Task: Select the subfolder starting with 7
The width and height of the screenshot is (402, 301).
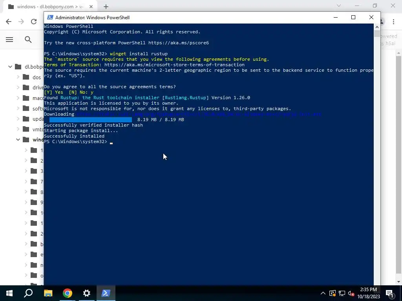Action: [x=37, y=181]
